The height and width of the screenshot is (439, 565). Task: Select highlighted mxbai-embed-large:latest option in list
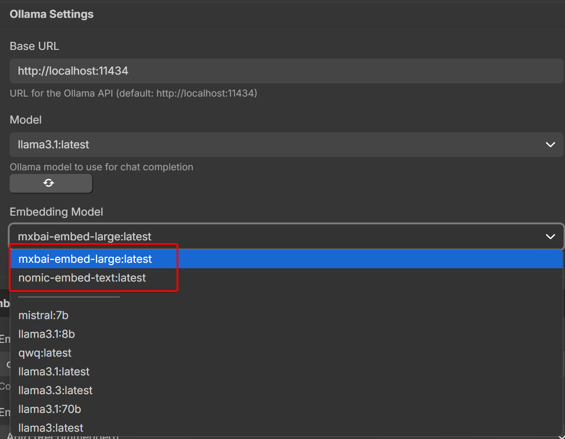tap(85, 259)
